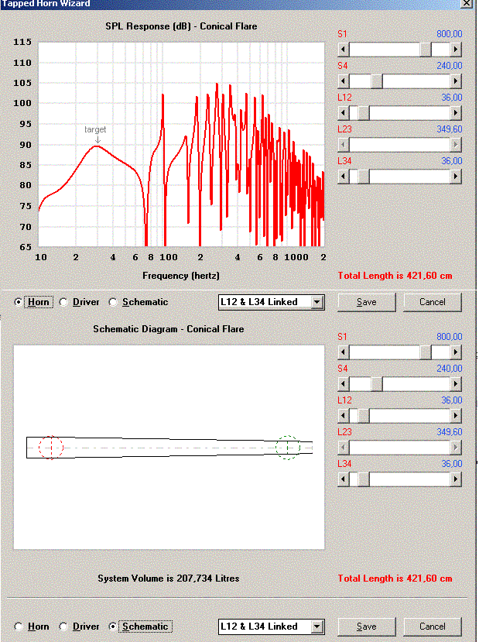
Task: Click the red driver circle in schematic
Action: coord(51,448)
